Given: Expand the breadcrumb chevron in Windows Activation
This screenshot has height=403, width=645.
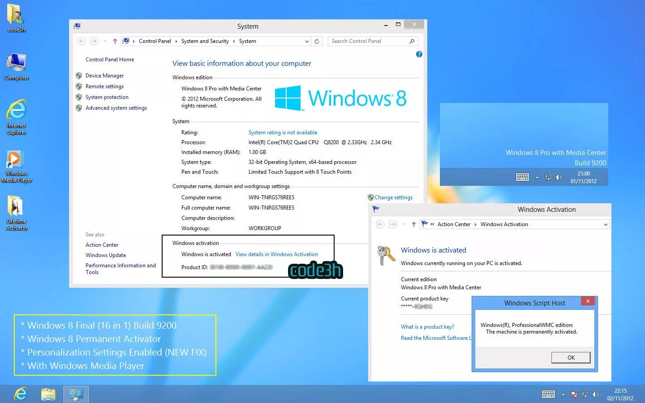Looking at the screenshot, I should (x=432, y=224).
